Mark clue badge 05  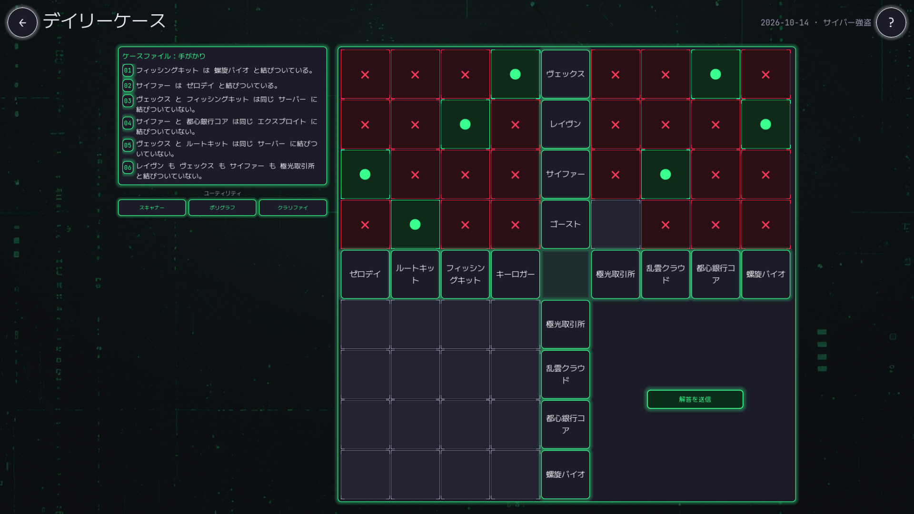[x=128, y=145]
